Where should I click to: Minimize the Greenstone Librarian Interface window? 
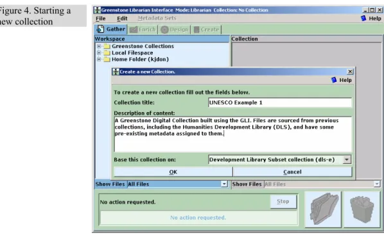tap(365, 10)
